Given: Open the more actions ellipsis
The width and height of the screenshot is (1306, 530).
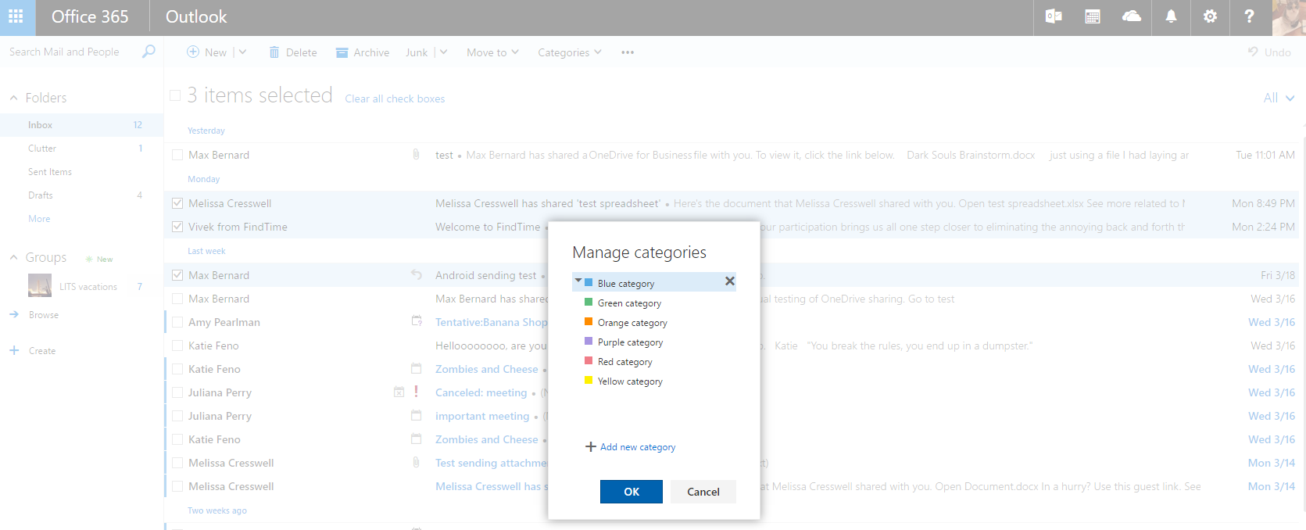Looking at the screenshot, I should coord(628,52).
